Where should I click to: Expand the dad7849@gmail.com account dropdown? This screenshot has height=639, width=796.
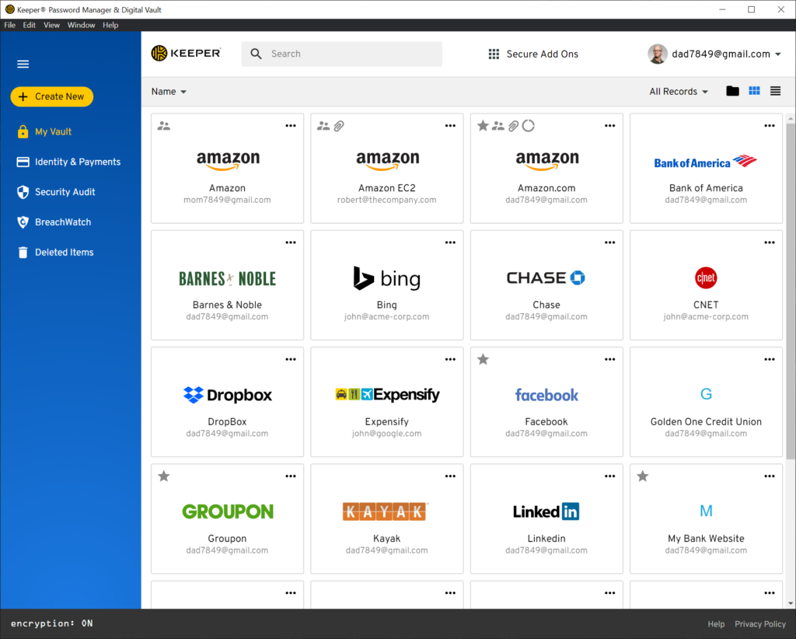(x=726, y=54)
